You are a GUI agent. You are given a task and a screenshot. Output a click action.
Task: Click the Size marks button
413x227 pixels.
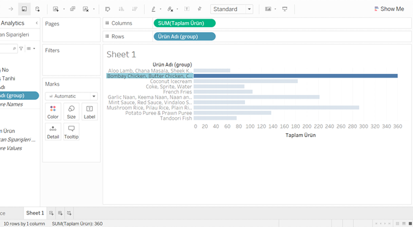[72, 112]
